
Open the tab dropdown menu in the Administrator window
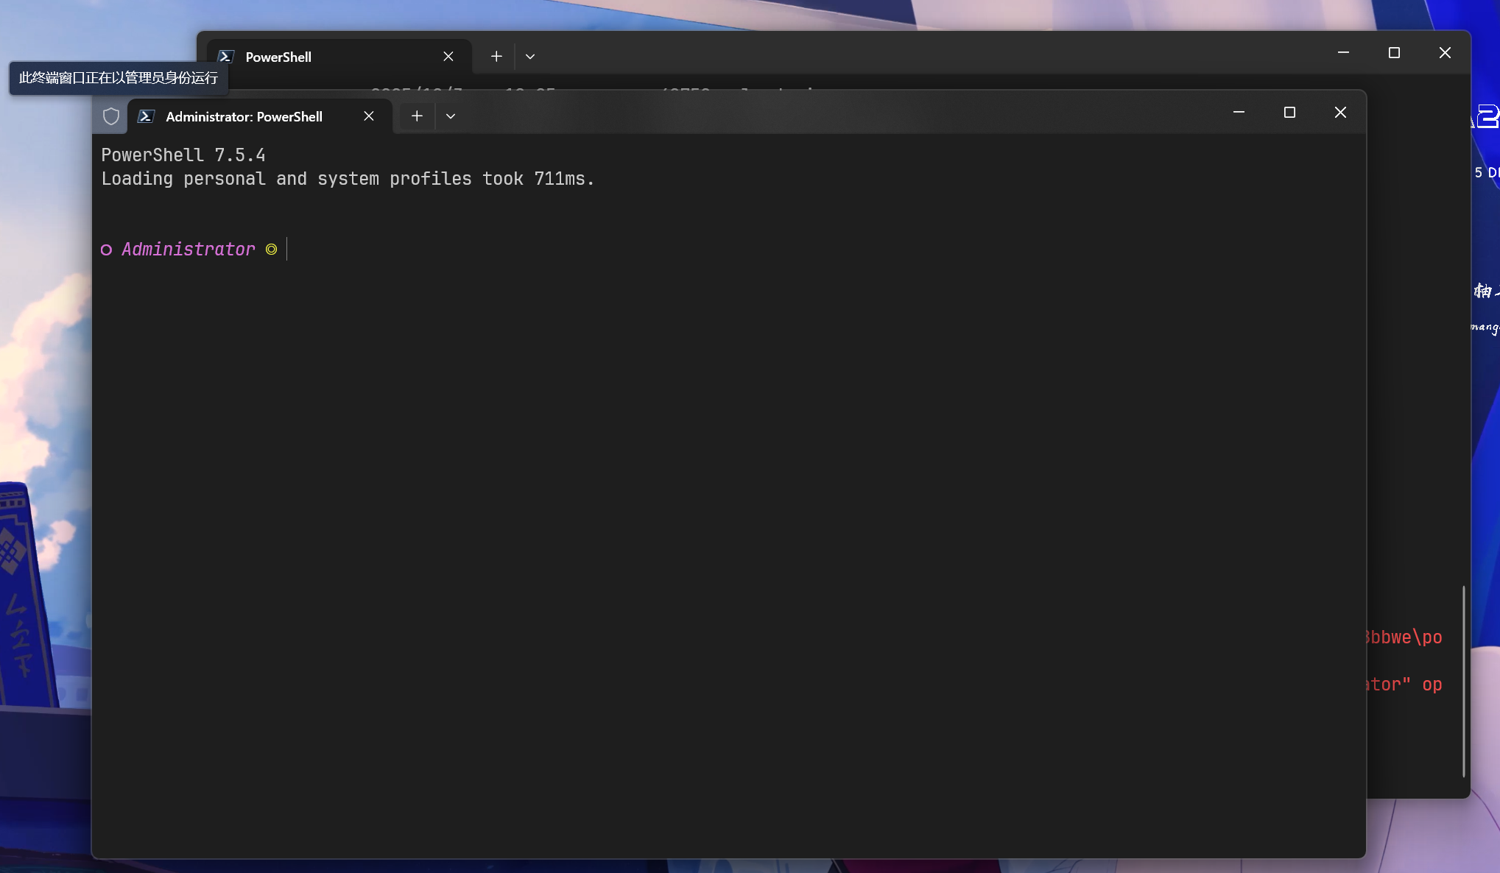coord(451,116)
